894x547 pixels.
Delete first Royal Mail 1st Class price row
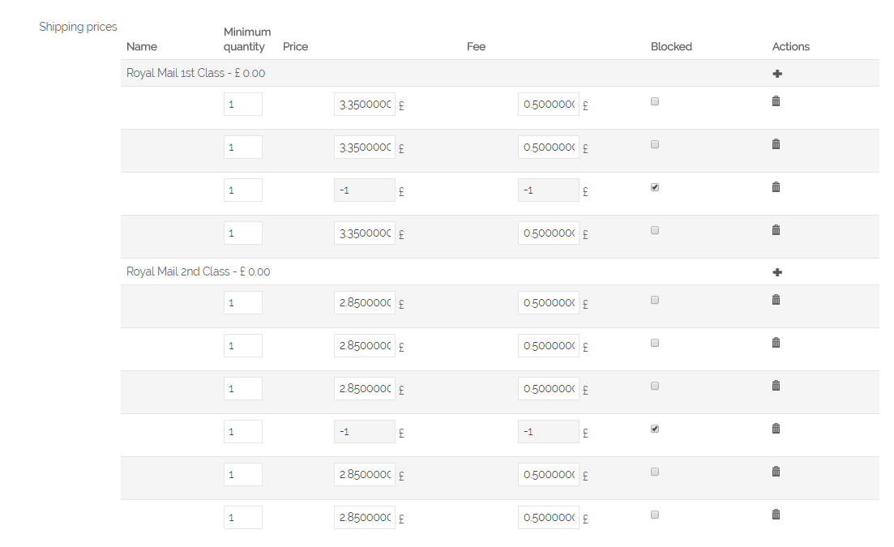coord(776,101)
